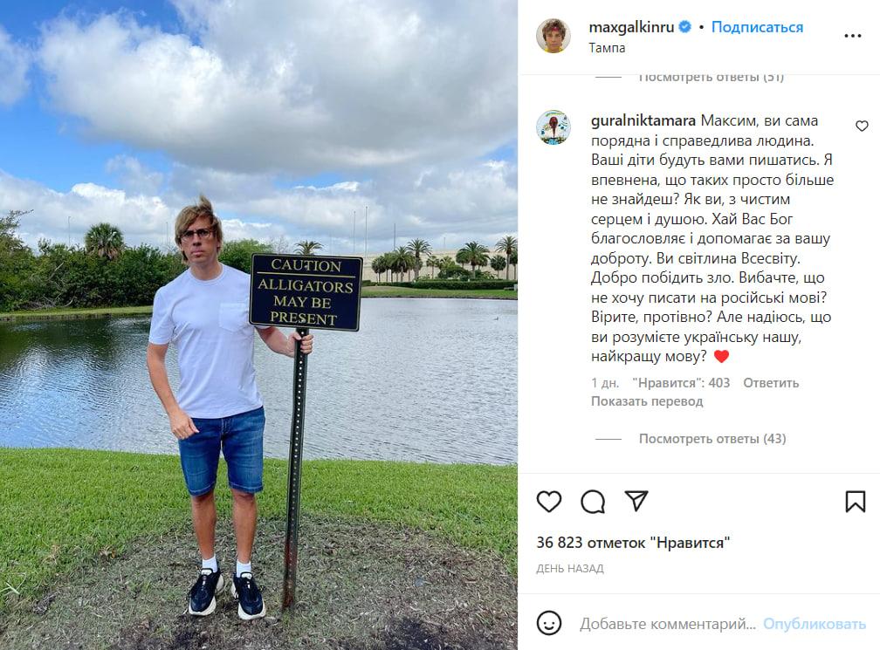Share post using the paper plane icon

point(636,501)
